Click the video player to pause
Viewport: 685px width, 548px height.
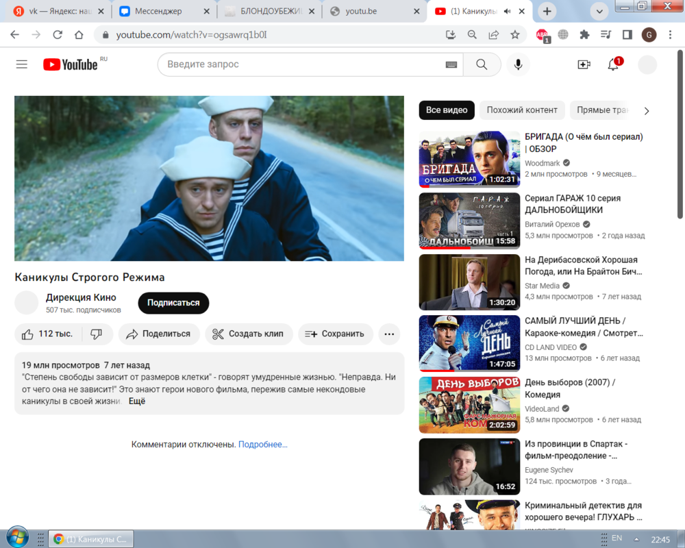pyautogui.click(x=209, y=178)
